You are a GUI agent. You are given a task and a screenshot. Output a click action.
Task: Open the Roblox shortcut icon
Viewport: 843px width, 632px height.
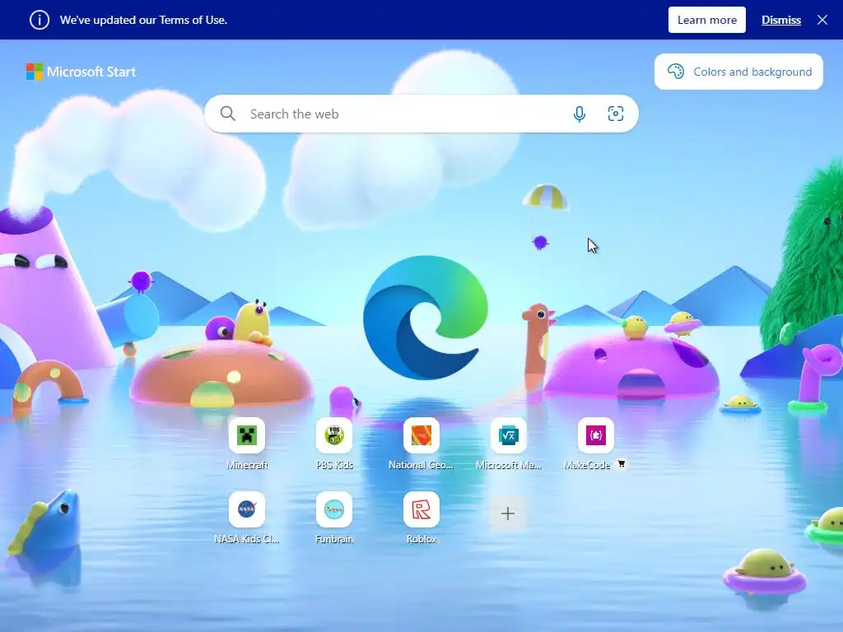point(421,509)
